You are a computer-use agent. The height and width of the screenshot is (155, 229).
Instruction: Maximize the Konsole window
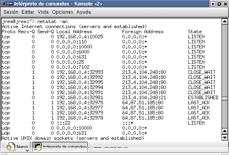click(x=219, y=4)
